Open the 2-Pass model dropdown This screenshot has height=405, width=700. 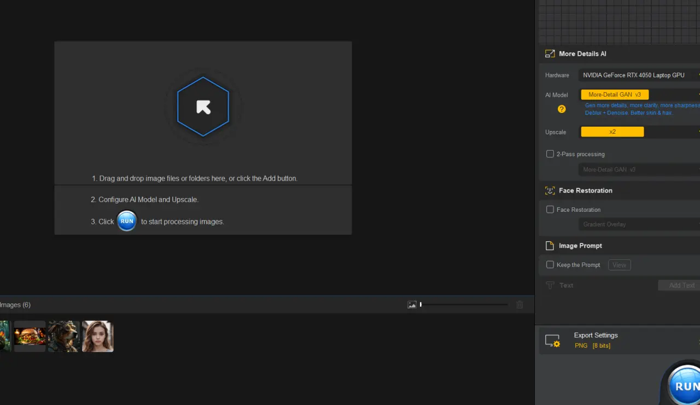click(639, 170)
